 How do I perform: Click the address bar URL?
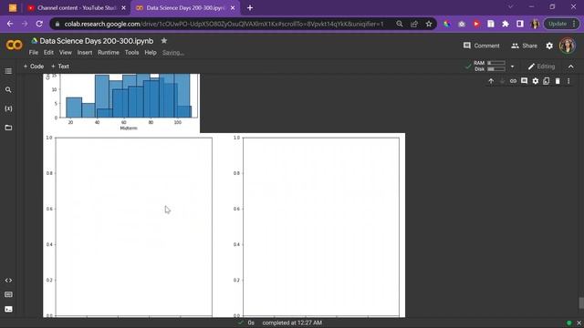pyautogui.click(x=224, y=24)
